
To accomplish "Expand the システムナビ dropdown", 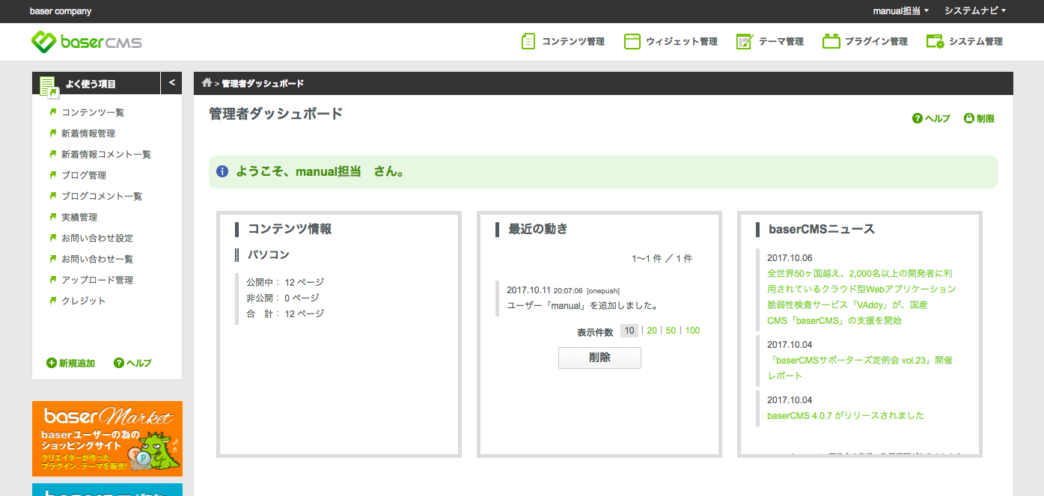I will 974,11.
